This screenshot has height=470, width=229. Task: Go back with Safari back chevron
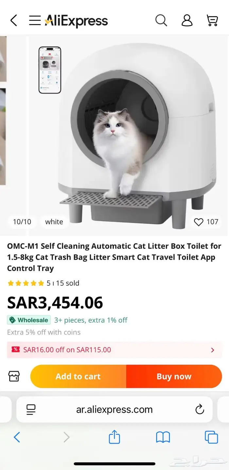(17, 437)
